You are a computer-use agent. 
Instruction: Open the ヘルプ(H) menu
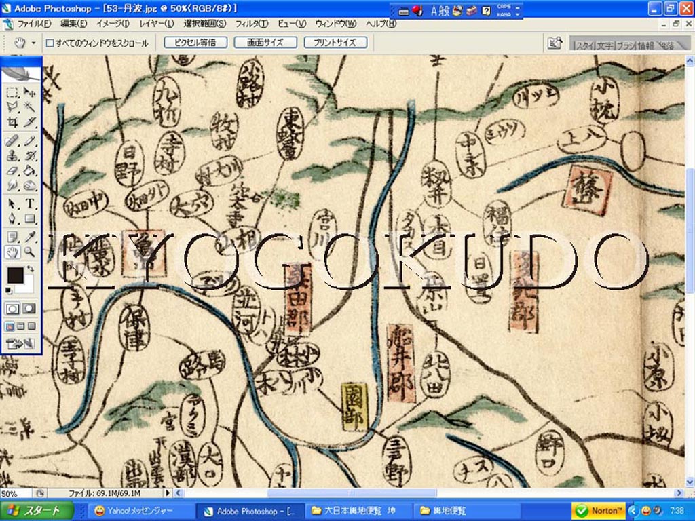(381, 24)
